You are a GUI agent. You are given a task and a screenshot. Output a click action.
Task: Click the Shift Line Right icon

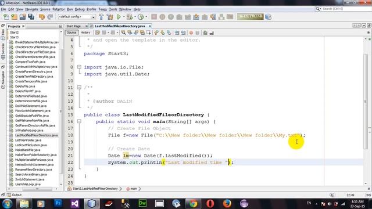point(183,33)
